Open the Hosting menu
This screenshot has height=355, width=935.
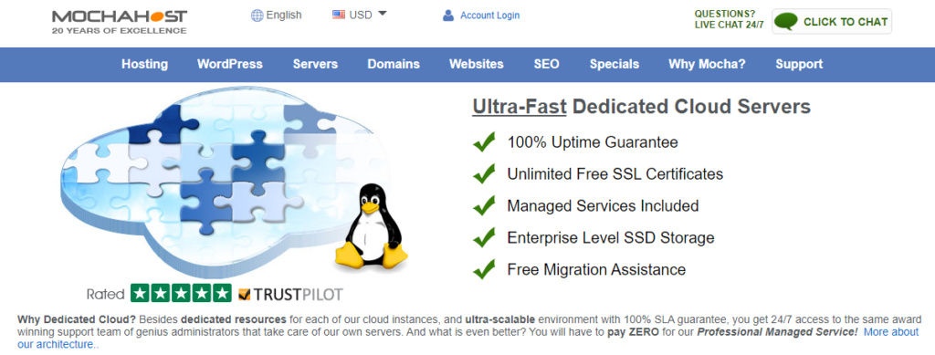145,64
